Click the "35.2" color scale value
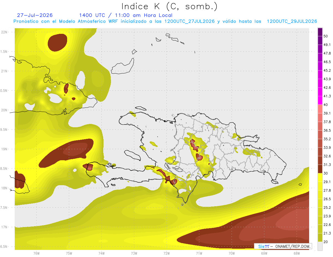333x257 pixels. pyautogui.click(x=327, y=139)
